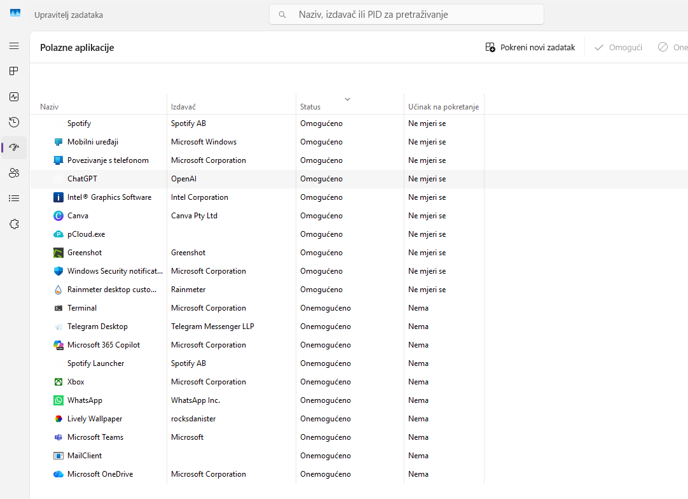Open the hamburger navigation menu
The height and width of the screenshot is (499, 688).
pyautogui.click(x=14, y=46)
